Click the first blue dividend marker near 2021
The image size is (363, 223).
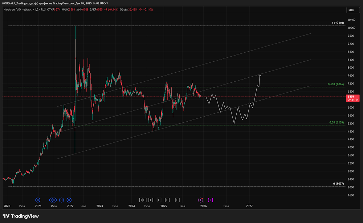(38, 200)
